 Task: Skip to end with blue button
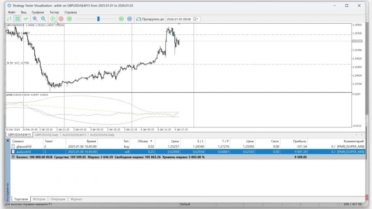[x=130, y=19]
